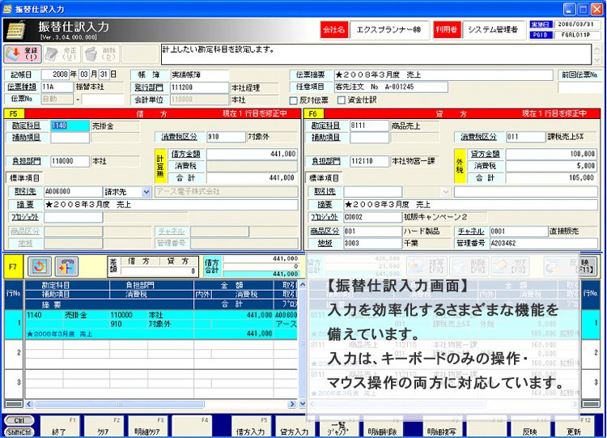Click the F5 label on debit header
Screen dimensions: 607x438
[x=14, y=114]
